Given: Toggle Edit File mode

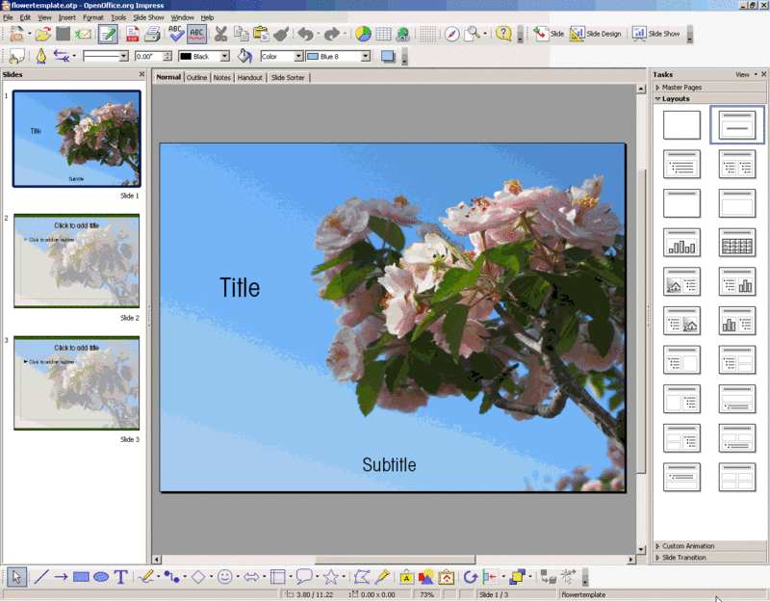Looking at the screenshot, I should 108,34.
